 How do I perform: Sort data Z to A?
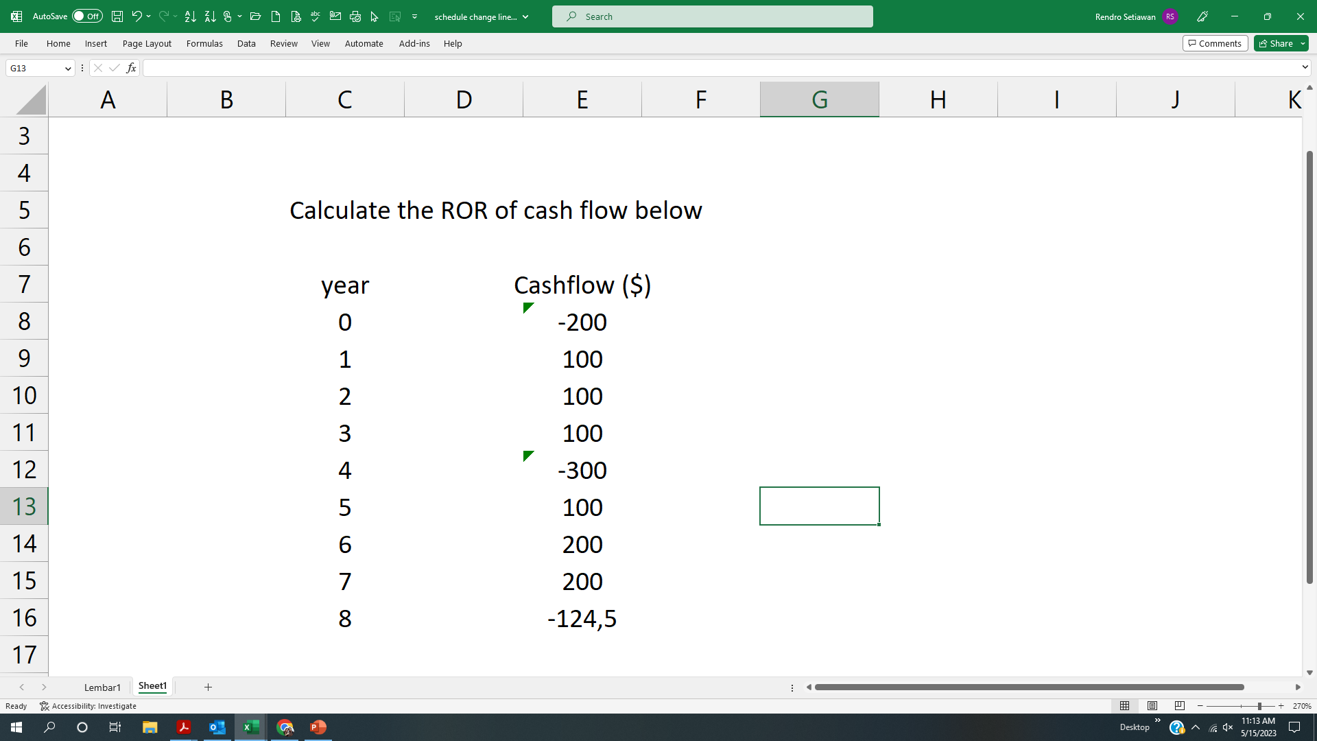point(211,16)
